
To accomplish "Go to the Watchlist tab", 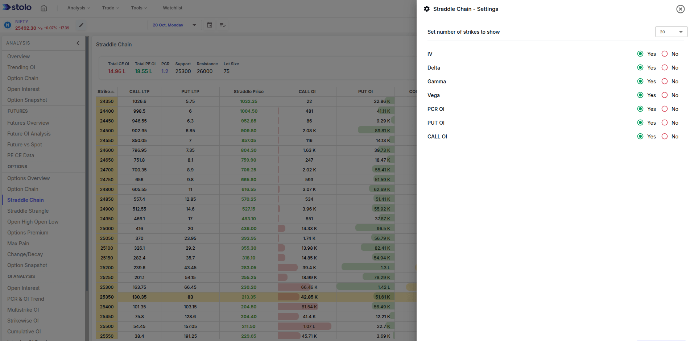I will tap(173, 8).
